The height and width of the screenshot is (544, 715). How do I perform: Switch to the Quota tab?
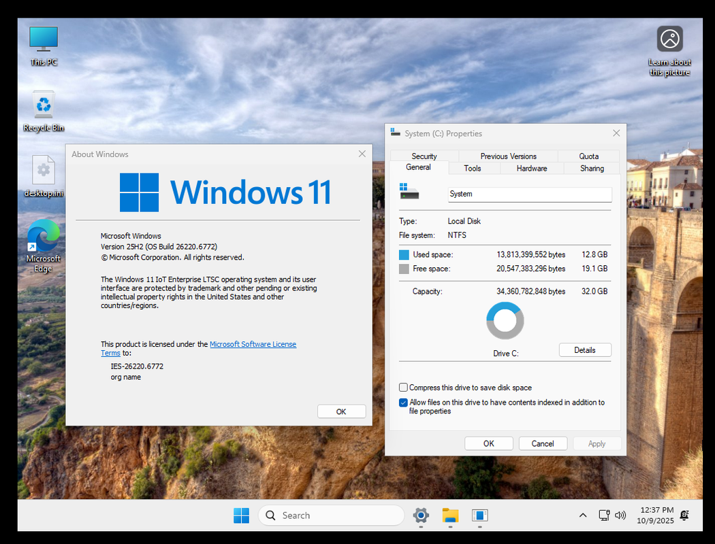point(589,156)
